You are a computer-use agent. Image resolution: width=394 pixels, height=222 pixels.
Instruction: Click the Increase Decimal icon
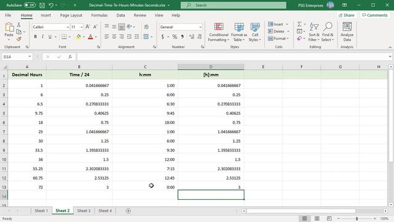[x=191, y=37]
